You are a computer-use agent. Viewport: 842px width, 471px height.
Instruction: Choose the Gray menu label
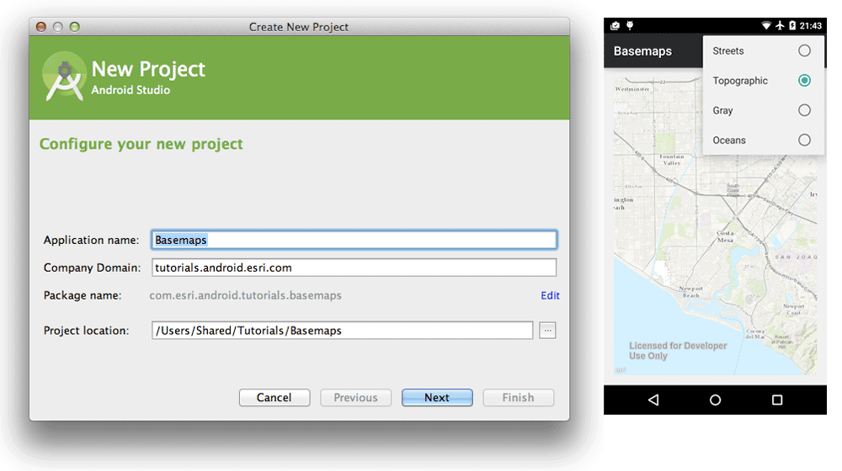click(x=722, y=110)
